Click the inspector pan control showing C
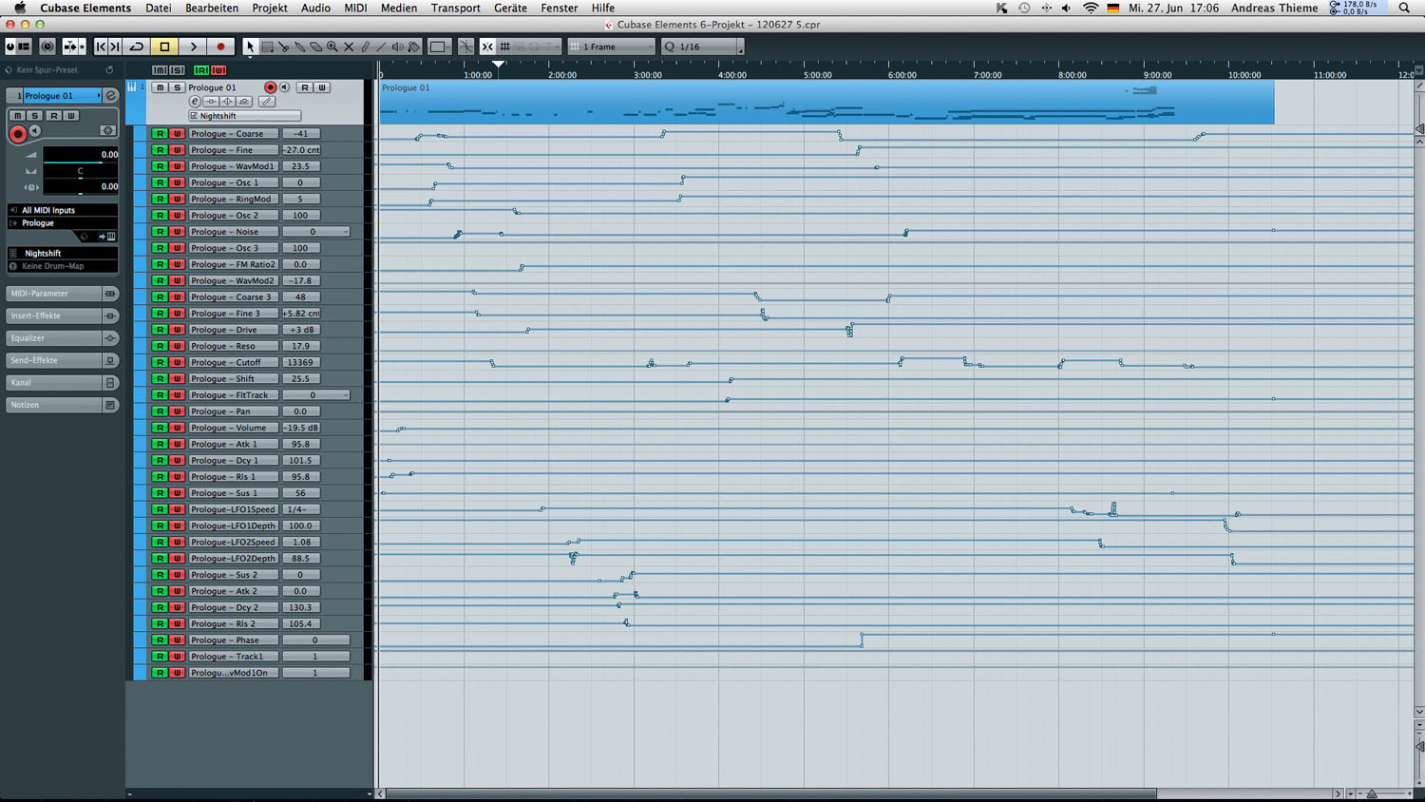The width and height of the screenshot is (1425, 802). click(80, 171)
